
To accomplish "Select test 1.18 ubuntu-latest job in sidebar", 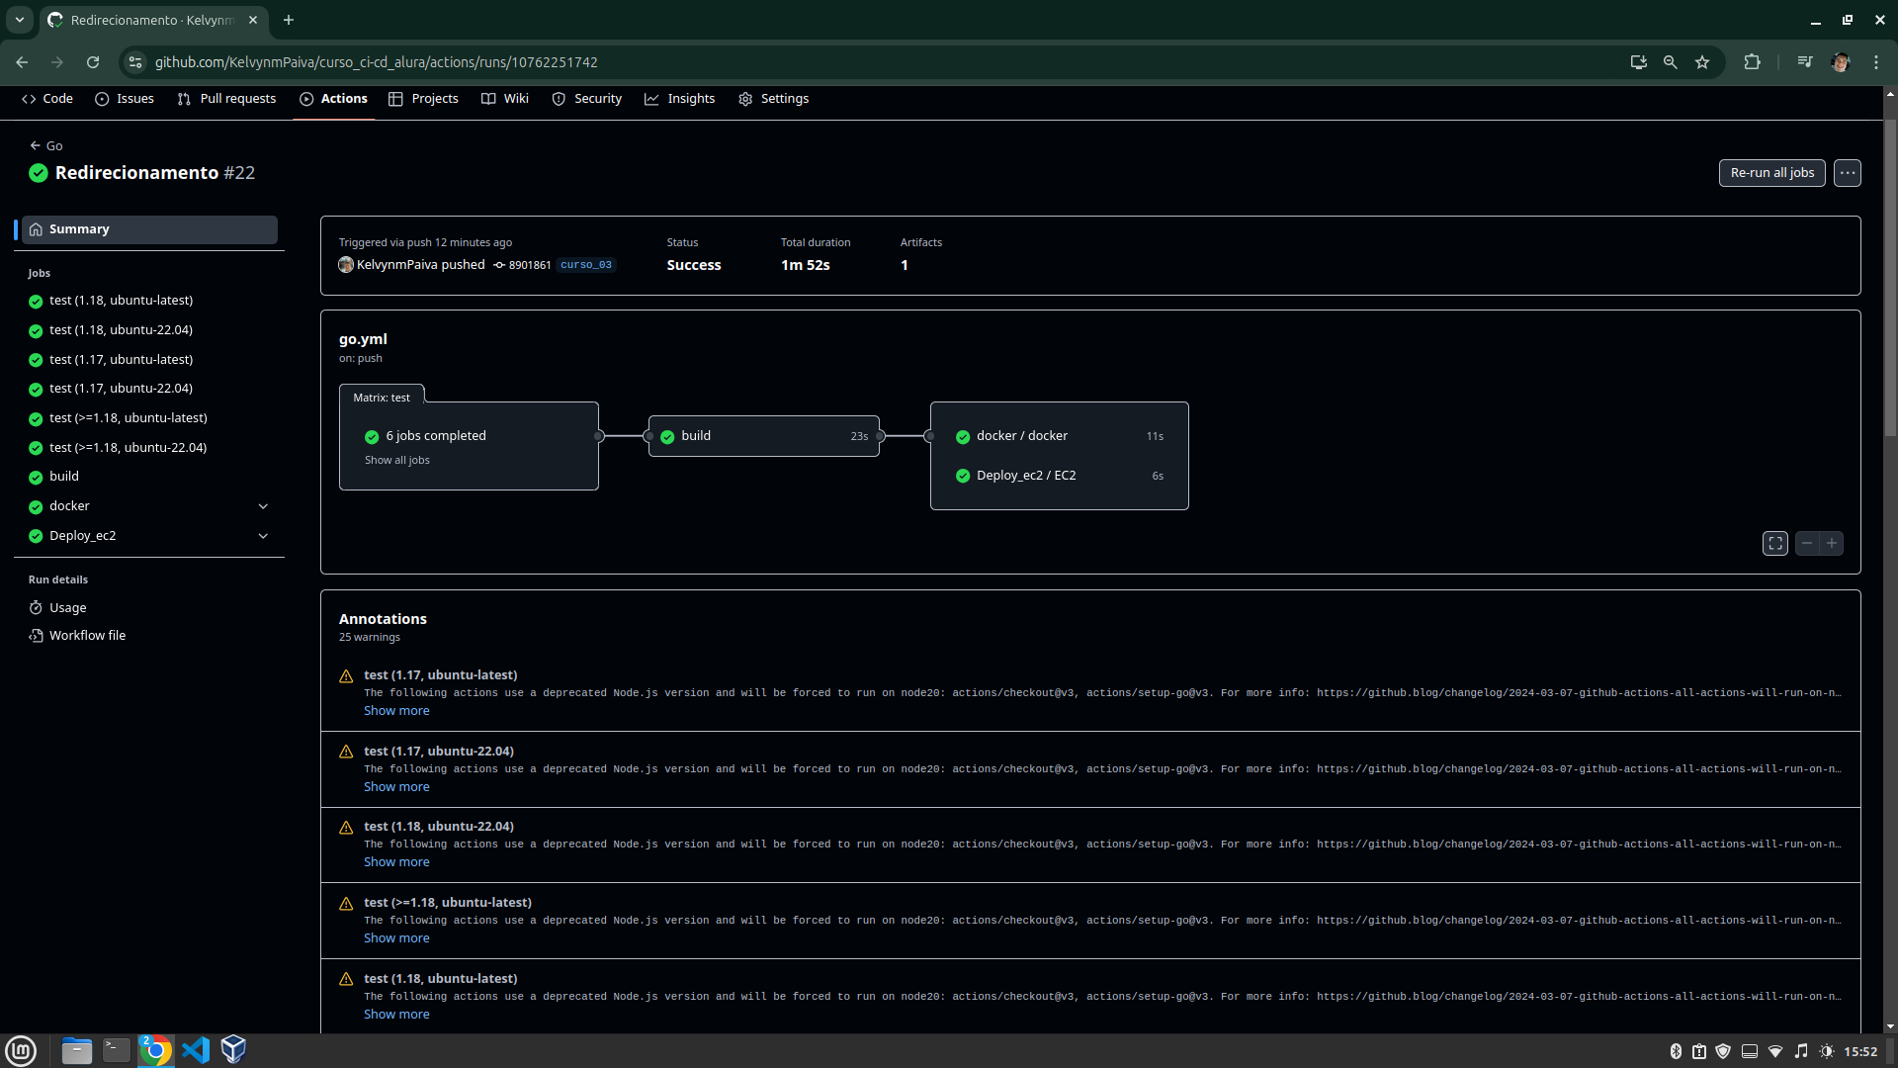I will [120, 300].
